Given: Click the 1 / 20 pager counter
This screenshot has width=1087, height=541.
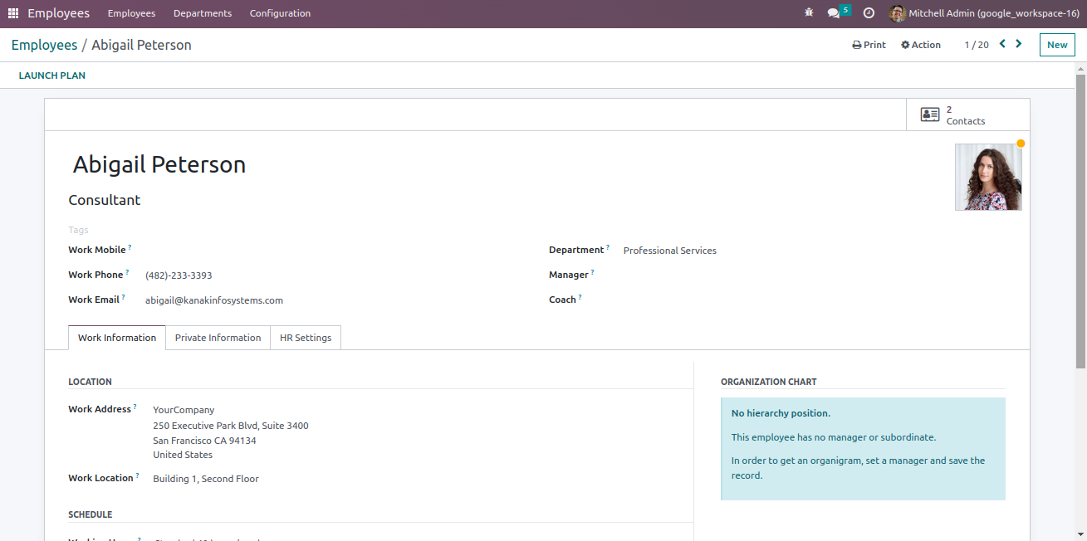Looking at the screenshot, I should pos(977,45).
